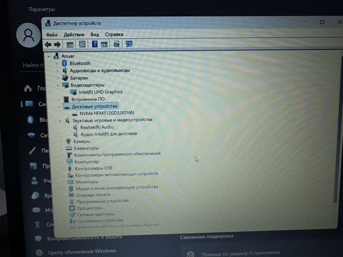Open Home via house icon in Параметры sidebar

point(28,88)
